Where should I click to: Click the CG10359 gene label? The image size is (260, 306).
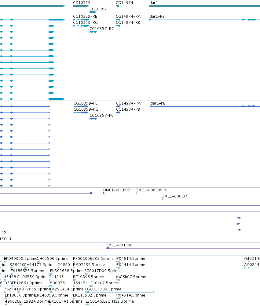[82, 3]
